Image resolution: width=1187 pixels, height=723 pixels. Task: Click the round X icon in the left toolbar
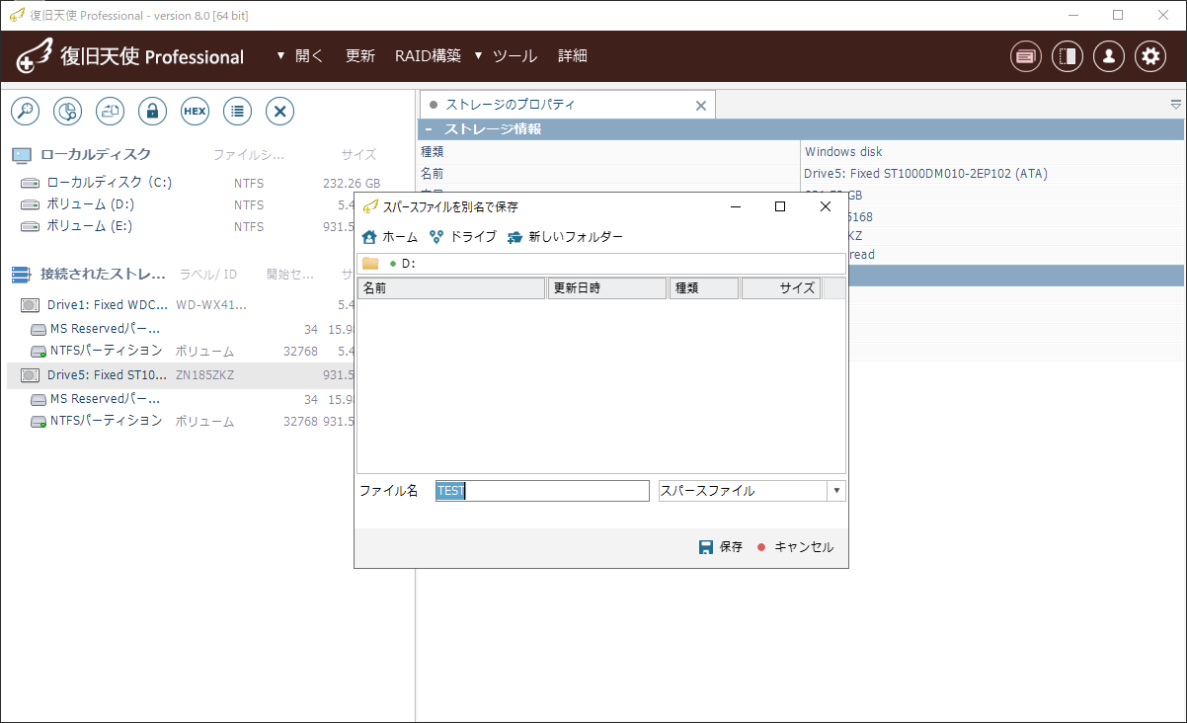(x=279, y=111)
